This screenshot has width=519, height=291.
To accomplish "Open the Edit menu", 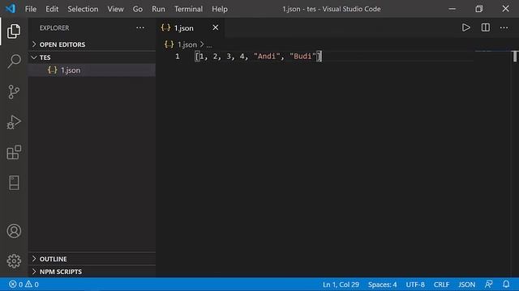I will [52, 9].
